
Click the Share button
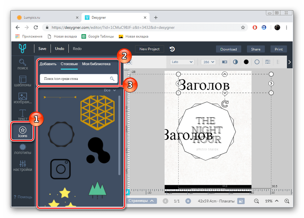tap(256, 49)
